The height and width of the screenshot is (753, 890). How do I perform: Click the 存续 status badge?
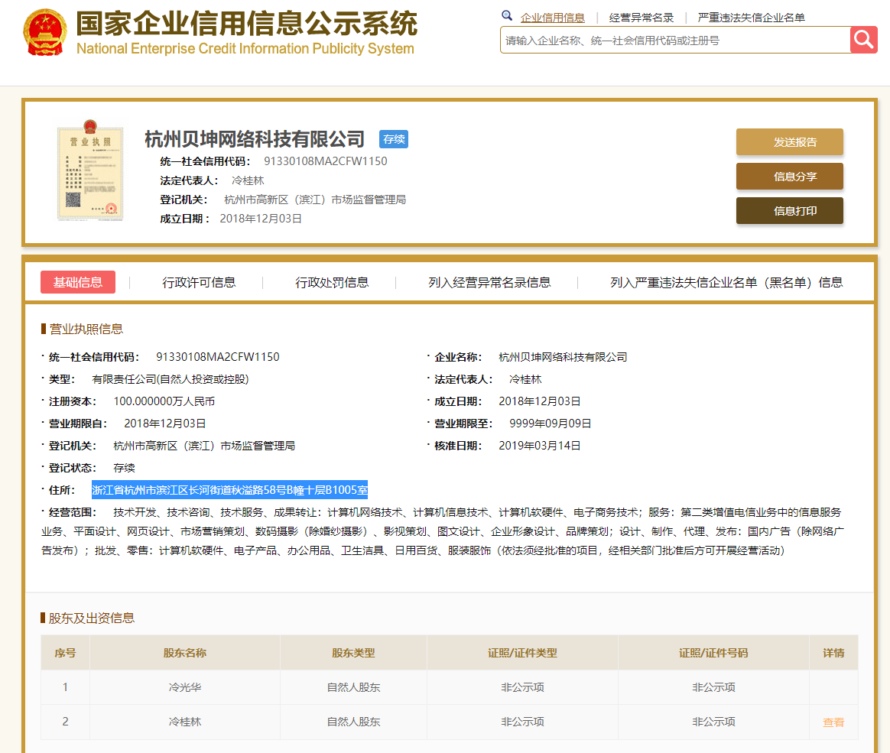pos(394,139)
